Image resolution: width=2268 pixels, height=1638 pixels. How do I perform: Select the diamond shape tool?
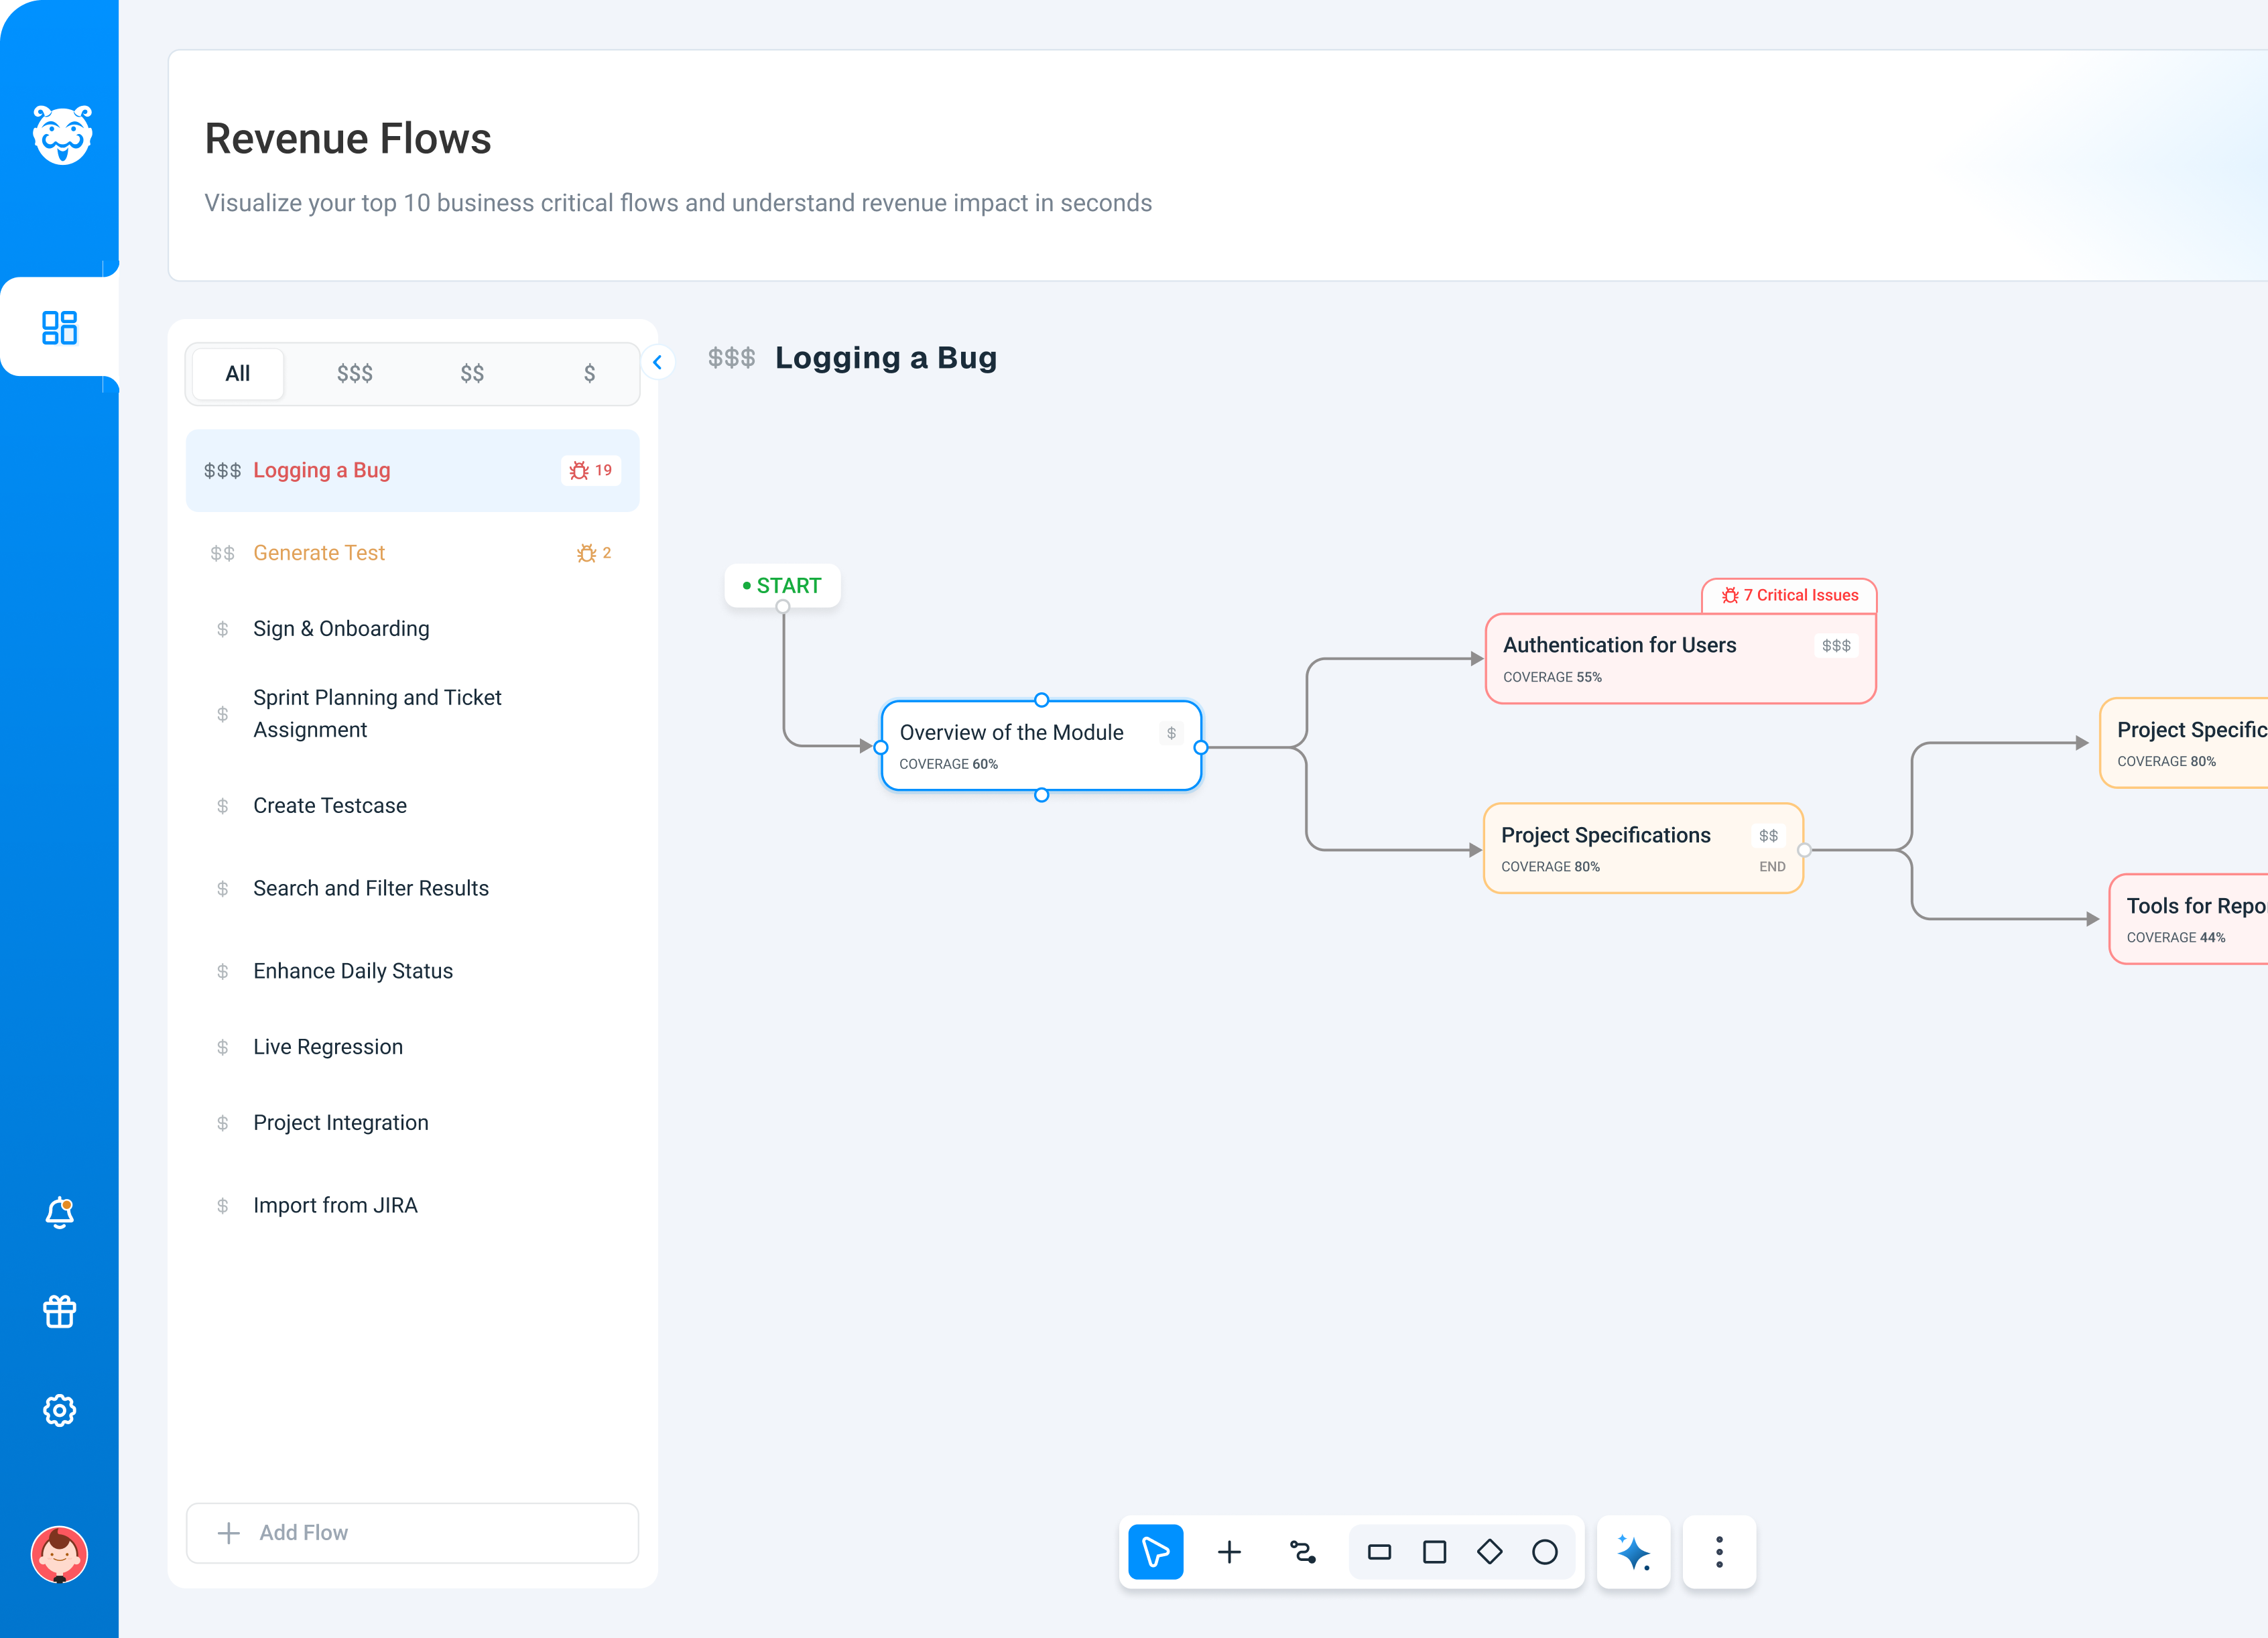[x=1490, y=1552]
